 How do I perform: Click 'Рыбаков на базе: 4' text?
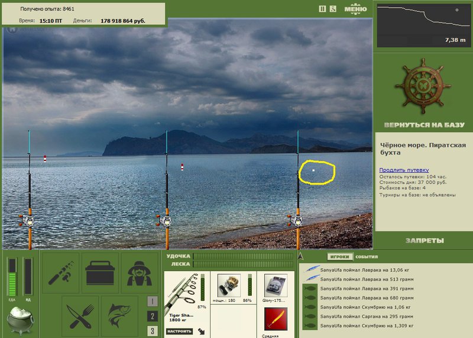pos(403,188)
